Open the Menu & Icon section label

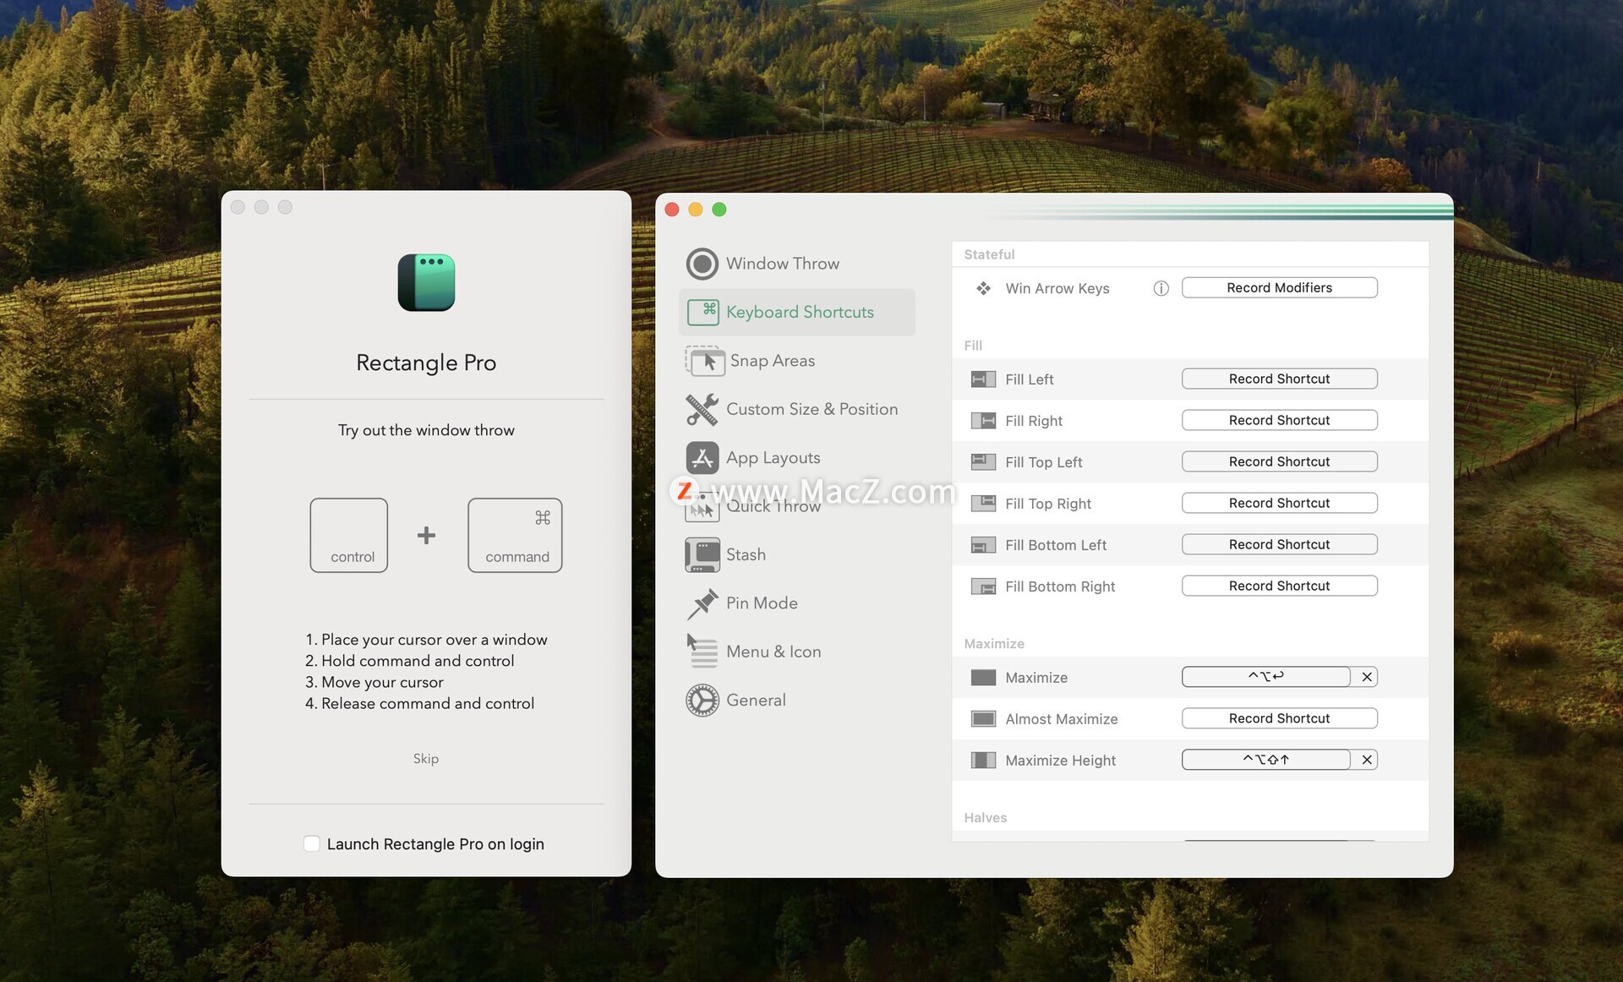click(773, 652)
